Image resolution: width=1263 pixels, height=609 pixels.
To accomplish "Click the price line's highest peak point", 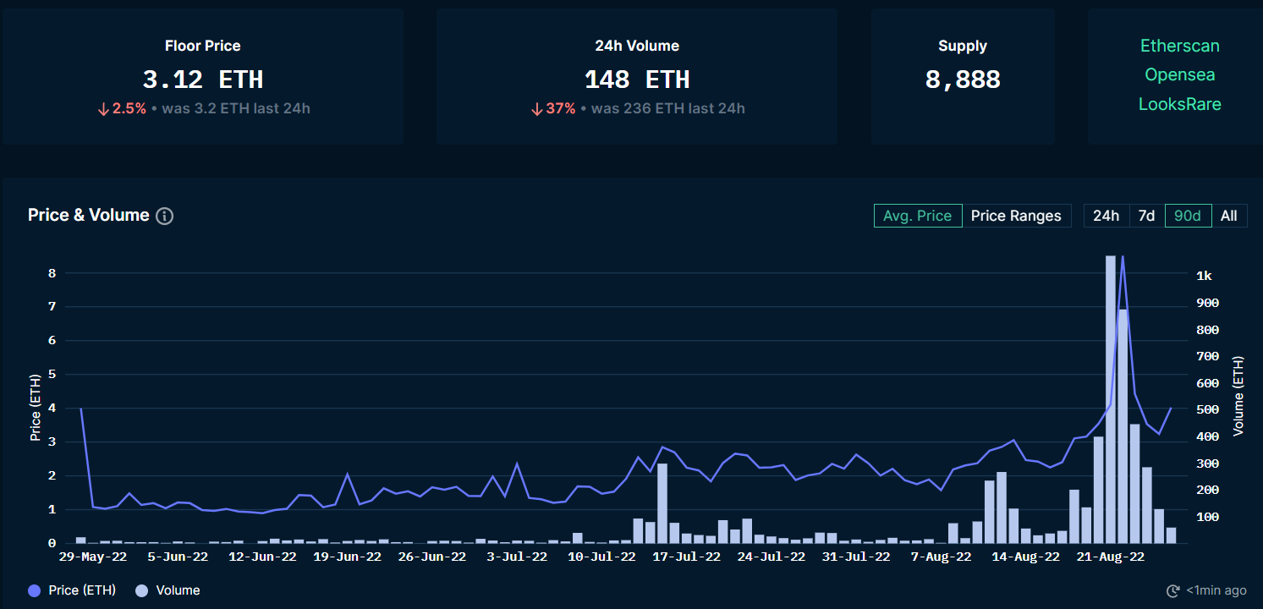I will tap(1123, 256).
